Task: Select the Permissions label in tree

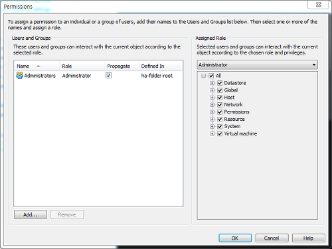Action: point(236,112)
